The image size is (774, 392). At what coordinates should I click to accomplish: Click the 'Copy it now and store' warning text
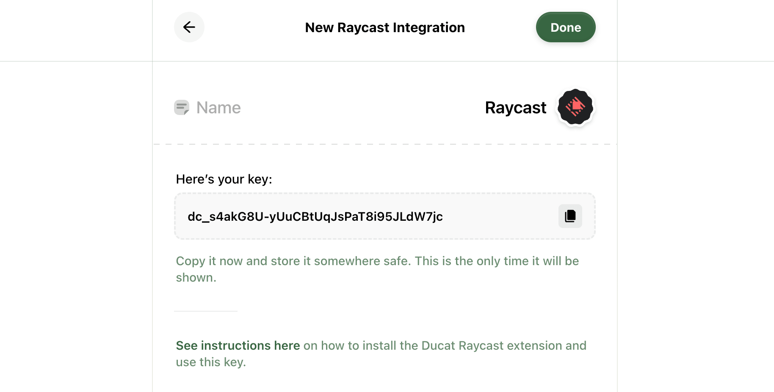point(377,269)
